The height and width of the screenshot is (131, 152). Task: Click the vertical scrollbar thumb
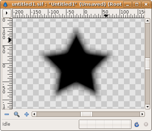147,64
